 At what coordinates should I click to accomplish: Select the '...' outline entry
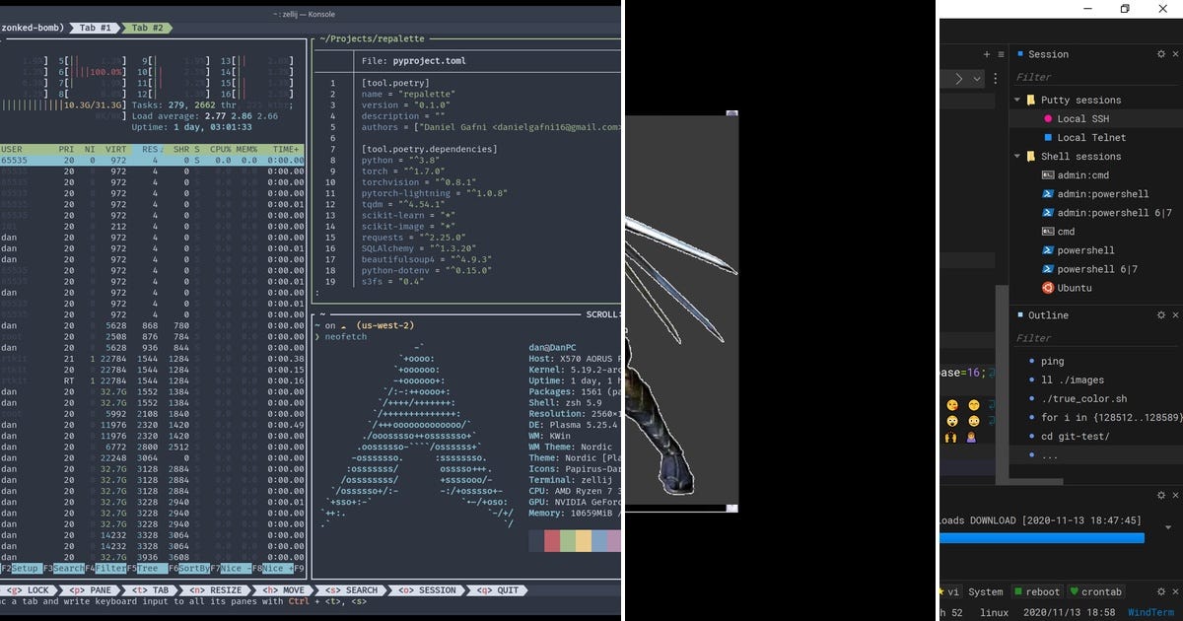[1049, 454]
